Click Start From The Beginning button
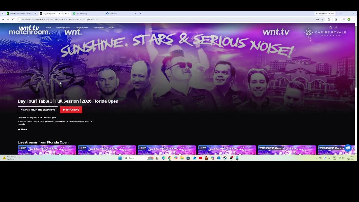The width and height of the screenshot is (359, 202). [x=38, y=110]
